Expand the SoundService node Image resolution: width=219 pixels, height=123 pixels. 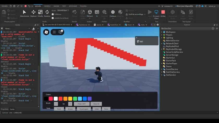click(x=162, y=69)
